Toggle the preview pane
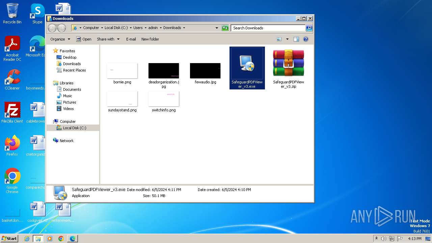 pyautogui.click(x=296, y=39)
